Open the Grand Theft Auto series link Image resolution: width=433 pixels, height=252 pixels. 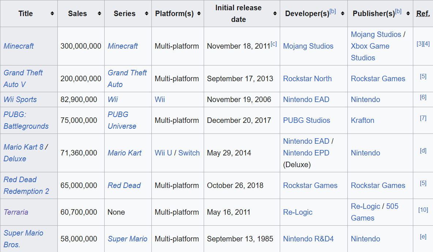point(127,79)
